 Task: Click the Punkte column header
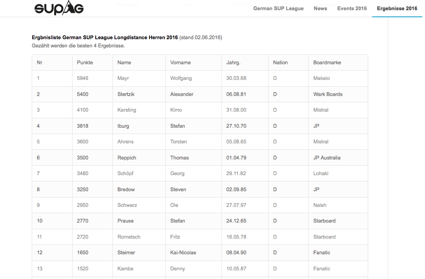click(x=85, y=62)
